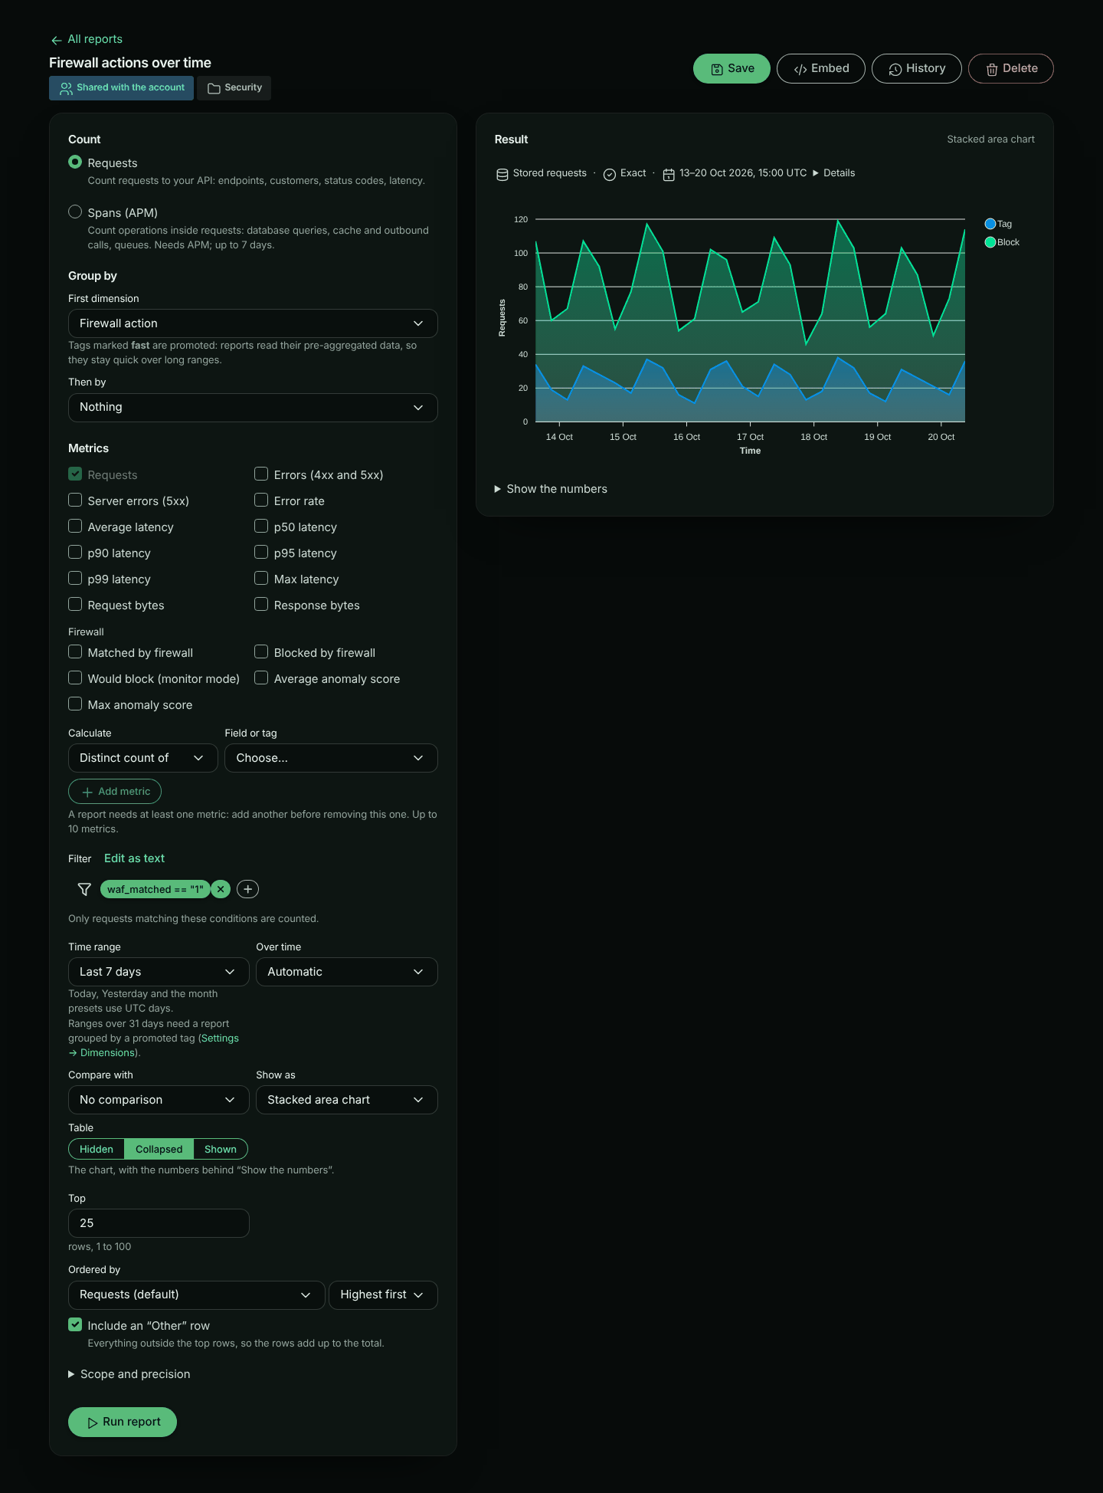Screen dimensions: 1103x1493
Task: Expand Scope and precision section
Action: click(129, 1374)
